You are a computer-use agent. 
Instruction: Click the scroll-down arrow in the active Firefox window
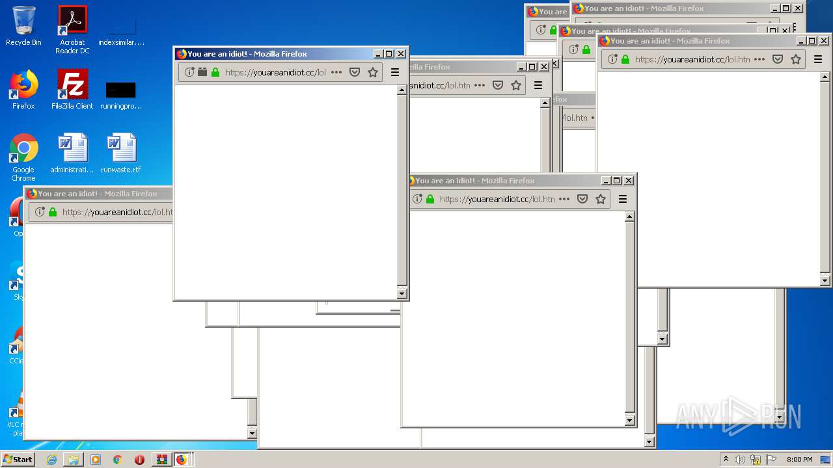402,294
